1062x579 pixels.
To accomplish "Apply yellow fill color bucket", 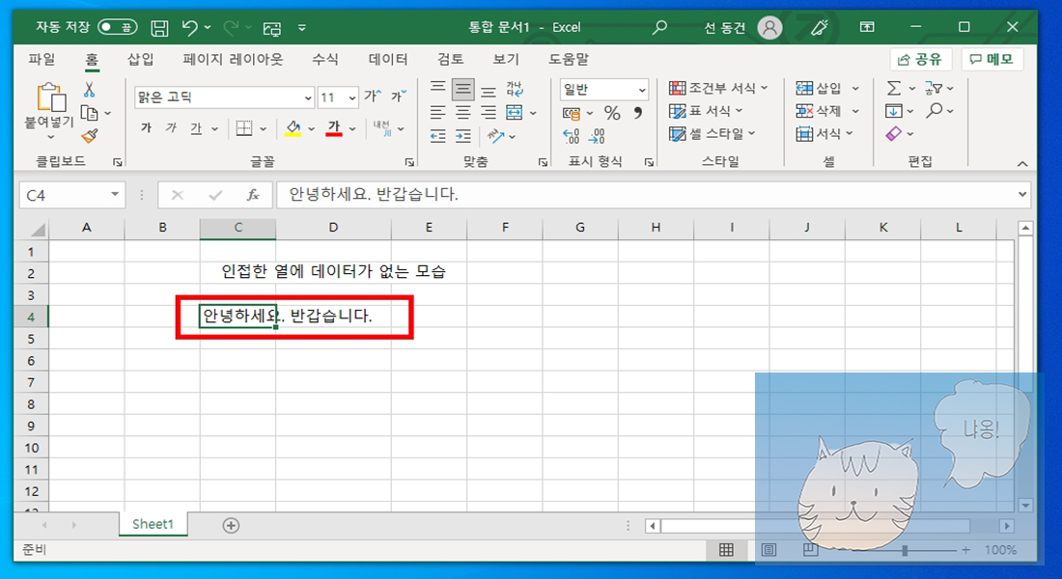I will click(x=293, y=128).
